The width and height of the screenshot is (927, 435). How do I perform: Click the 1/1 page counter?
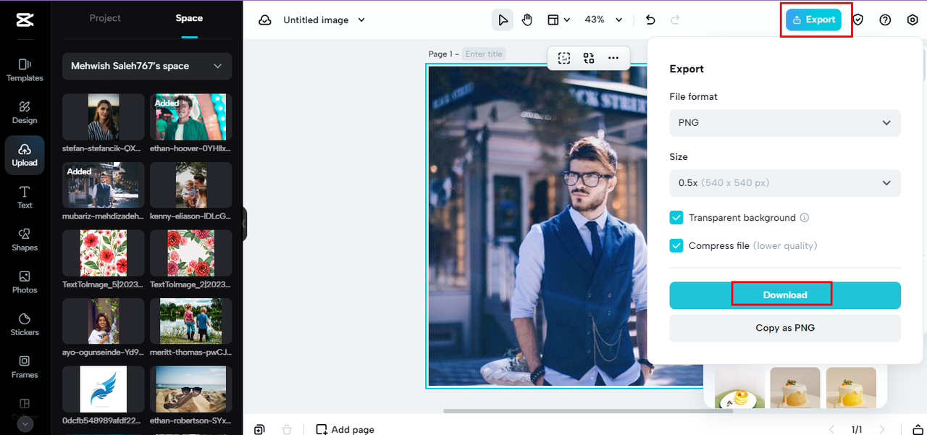pos(857,429)
